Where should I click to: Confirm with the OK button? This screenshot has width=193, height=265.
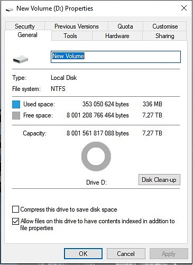tap(83, 254)
